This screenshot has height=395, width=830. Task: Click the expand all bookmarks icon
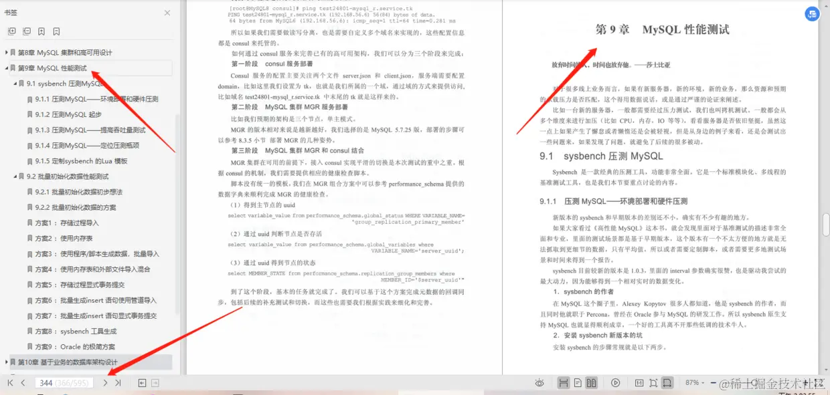coord(11,31)
